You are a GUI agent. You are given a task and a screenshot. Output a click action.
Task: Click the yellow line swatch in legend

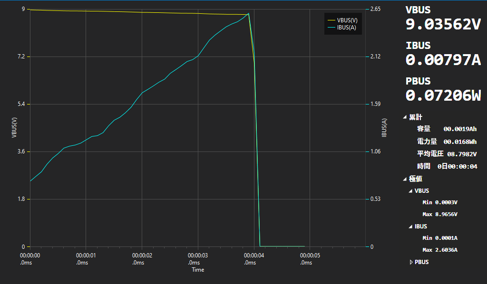[331, 20]
